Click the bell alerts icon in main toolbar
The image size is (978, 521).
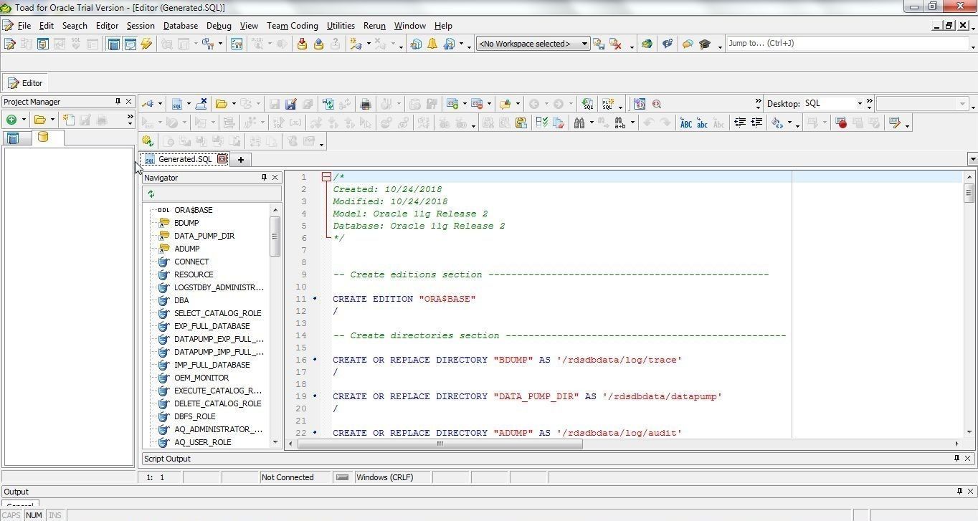[432, 44]
